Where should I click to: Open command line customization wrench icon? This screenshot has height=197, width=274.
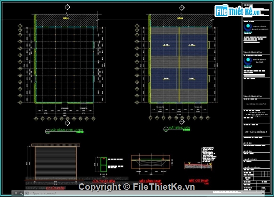tap(21, 193)
